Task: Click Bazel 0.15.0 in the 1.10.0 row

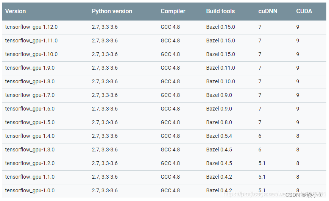Action: pyautogui.click(x=220, y=55)
